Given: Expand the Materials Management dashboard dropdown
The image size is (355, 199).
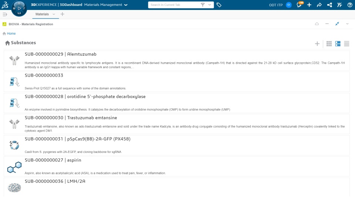Looking at the screenshot, I should (126, 5).
